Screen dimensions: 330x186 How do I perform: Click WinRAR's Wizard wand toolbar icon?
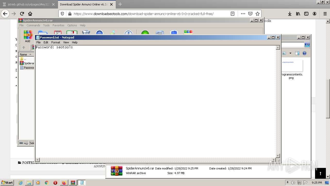tap(113, 33)
